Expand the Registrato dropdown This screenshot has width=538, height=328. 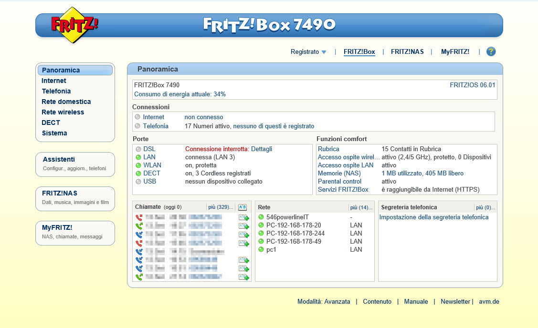(x=308, y=52)
